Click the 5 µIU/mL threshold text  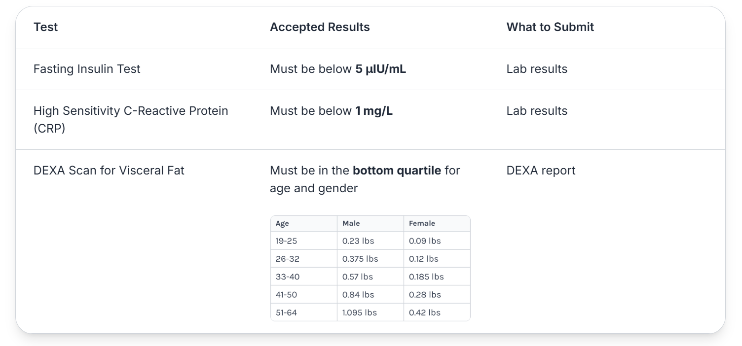[380, 69]
